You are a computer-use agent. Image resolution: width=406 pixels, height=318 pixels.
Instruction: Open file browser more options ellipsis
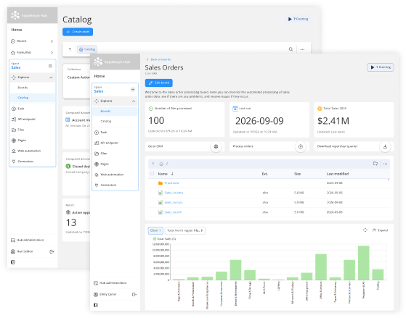click(x=385, y=164)
